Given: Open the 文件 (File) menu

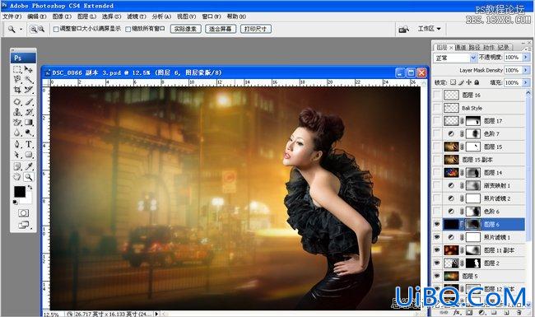Looking at the screenshot, I should pos(12,16).
